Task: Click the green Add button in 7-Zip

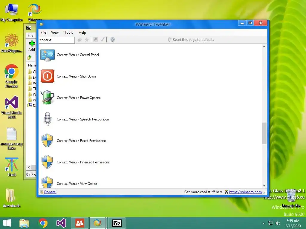Action: tap(32, 46)
